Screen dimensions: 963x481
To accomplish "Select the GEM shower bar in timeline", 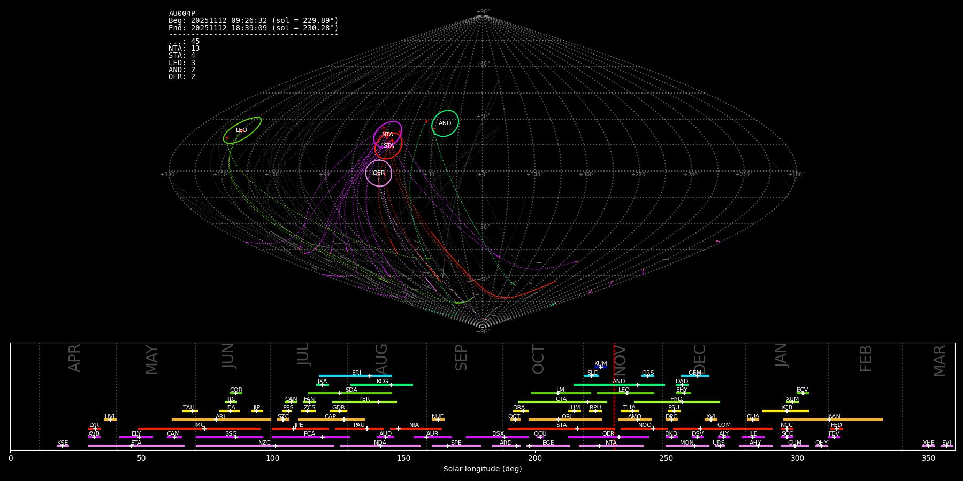I will tap(695, 376).
